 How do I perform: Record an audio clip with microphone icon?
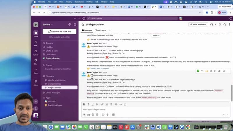pyautogui.click(x=107, y=115)
